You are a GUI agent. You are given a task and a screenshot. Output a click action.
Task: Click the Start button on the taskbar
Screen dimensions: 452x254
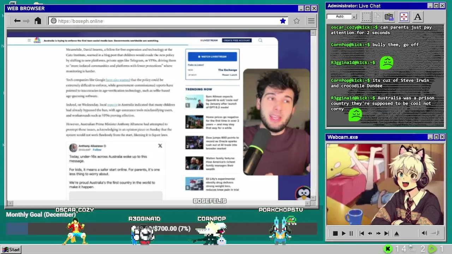(x=11, y=249)
